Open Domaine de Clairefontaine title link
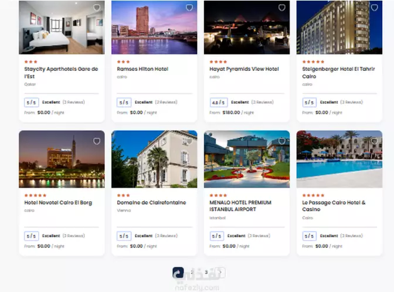Image resolution: width=394 pixels, height=292 pixels. (x=151, y=202)
